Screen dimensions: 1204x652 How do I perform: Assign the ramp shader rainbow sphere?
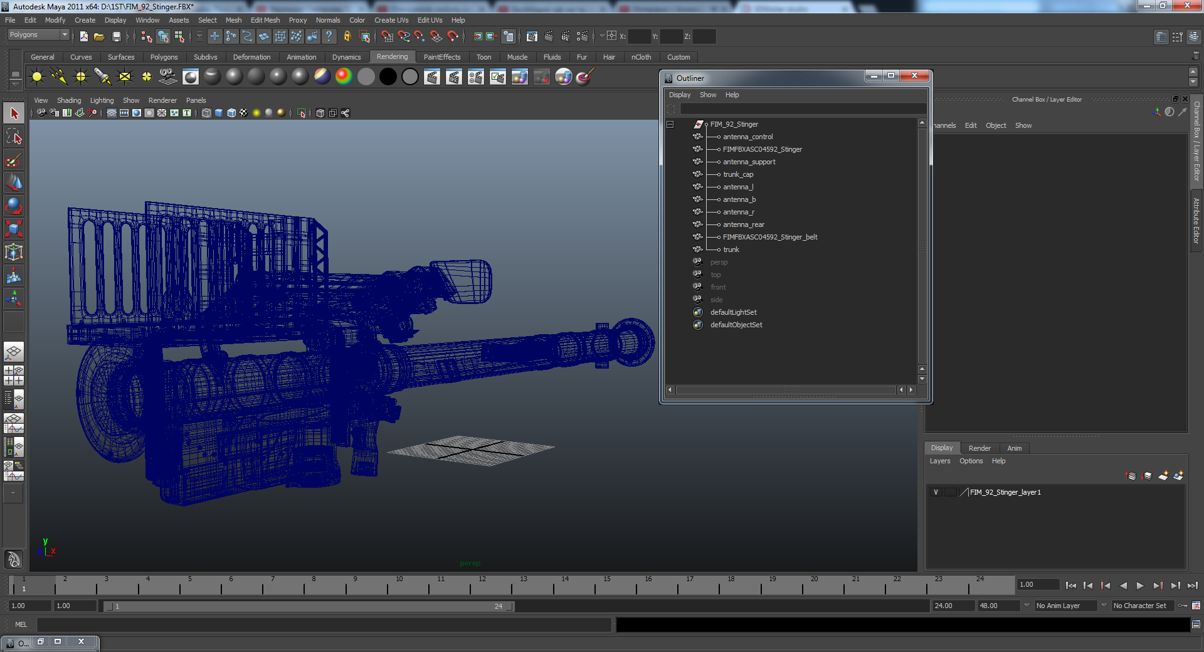coord(344,77)
